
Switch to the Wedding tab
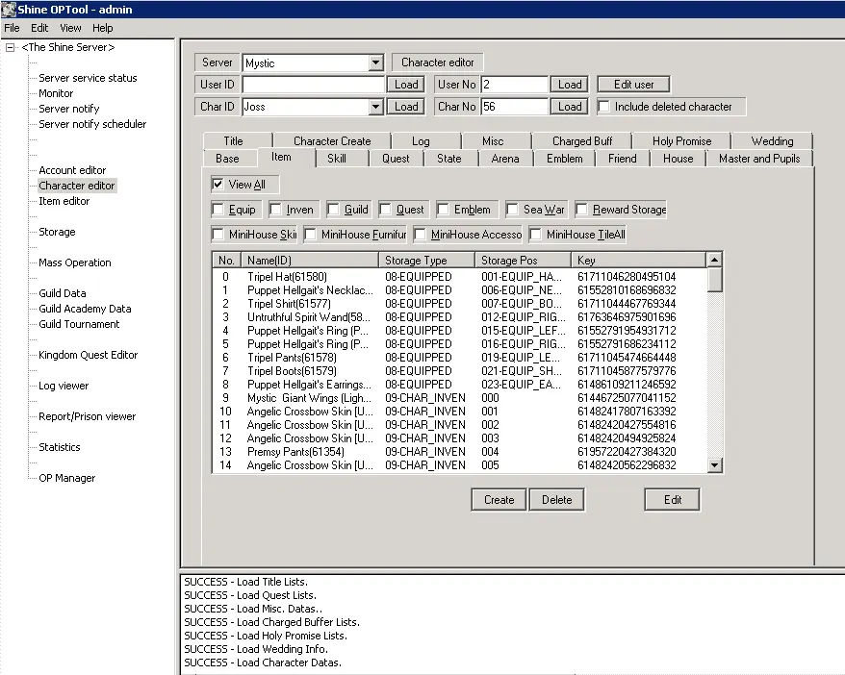(x=772, y=141)
